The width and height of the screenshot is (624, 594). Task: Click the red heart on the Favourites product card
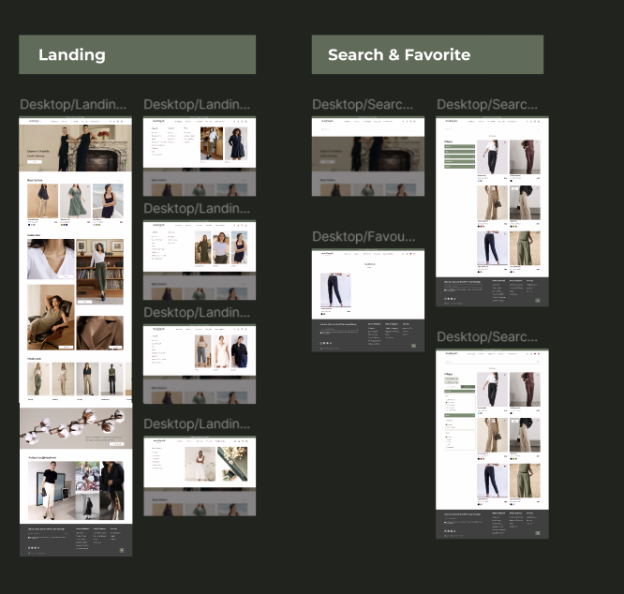349,275
